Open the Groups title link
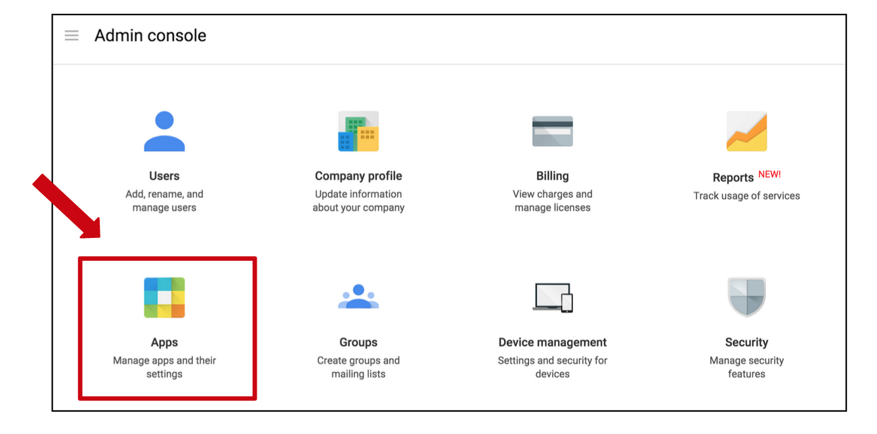The width and height of the screenshot is (877, 434). pos(358,342)
